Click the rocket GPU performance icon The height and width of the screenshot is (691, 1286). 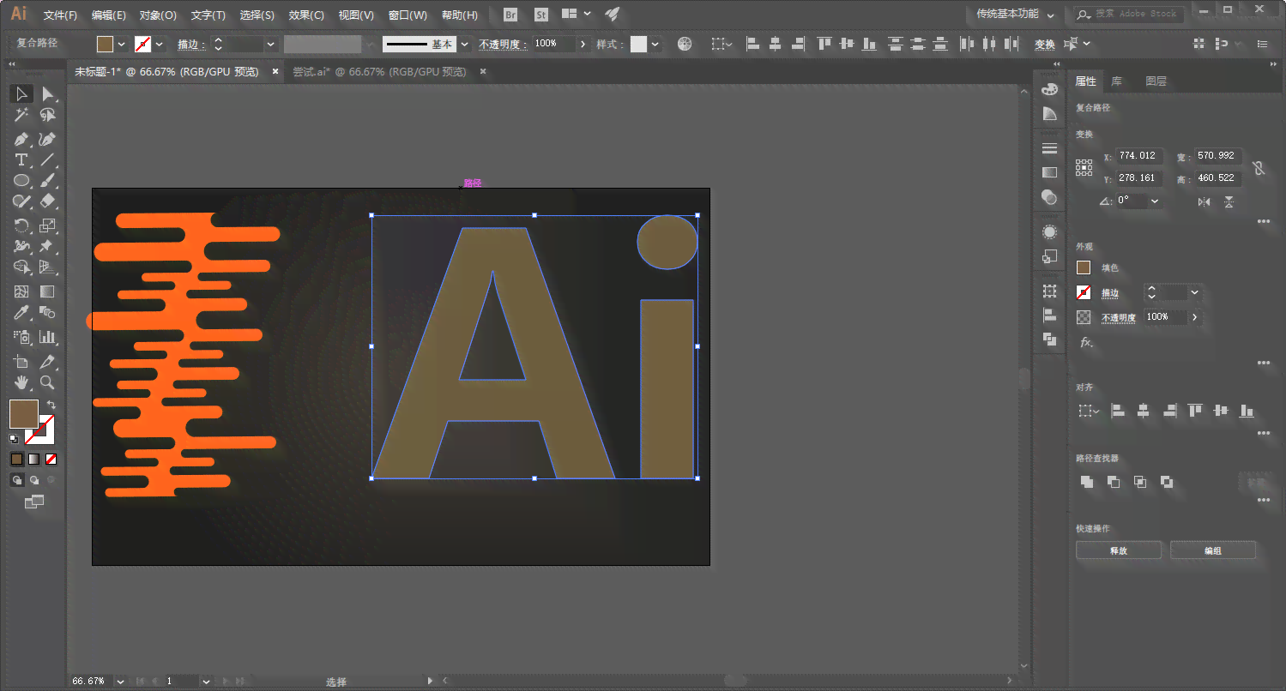(x=612, y=15)
